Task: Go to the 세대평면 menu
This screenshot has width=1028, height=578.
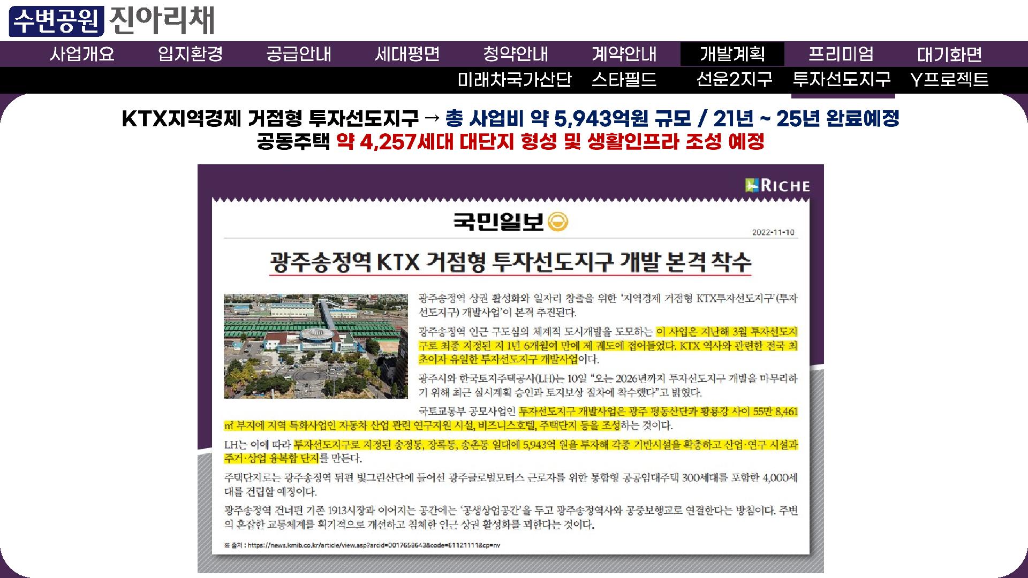Action: [407, 54]
